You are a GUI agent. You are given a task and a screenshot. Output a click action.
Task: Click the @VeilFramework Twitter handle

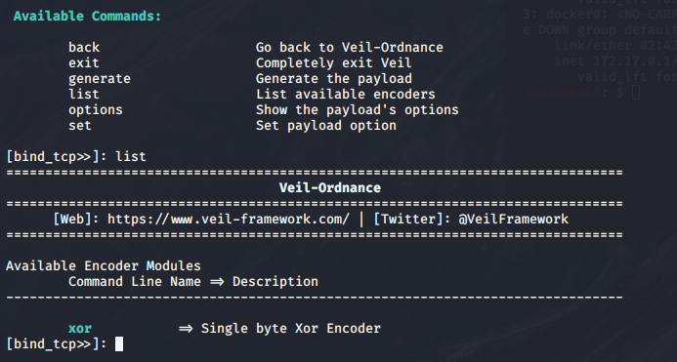pos(513,220)
